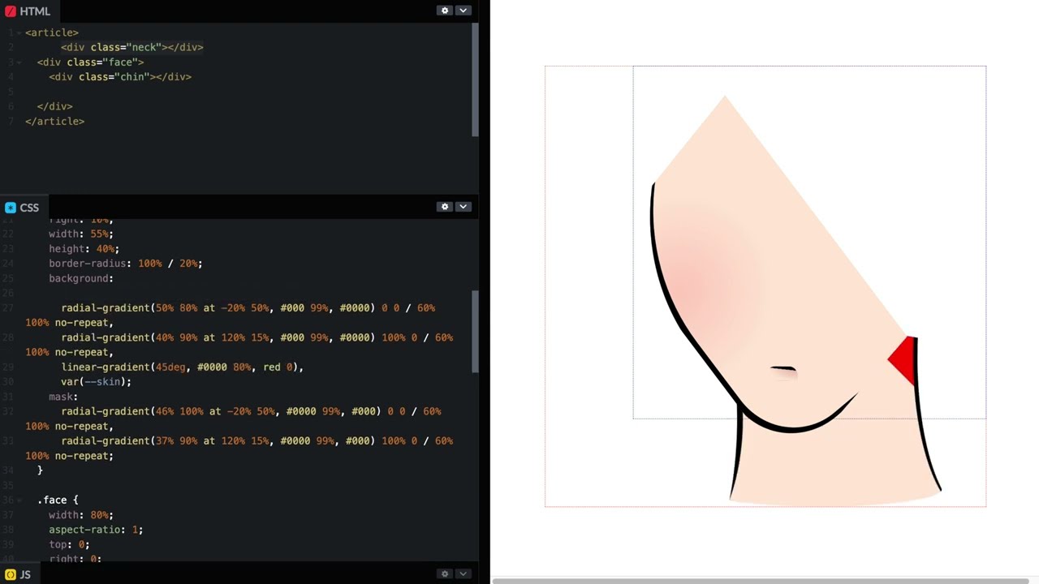Expand CSS panel dropdown chevron
This screenshot has width=1039, height=584.
pyautogui.click(x=463, y=207)
